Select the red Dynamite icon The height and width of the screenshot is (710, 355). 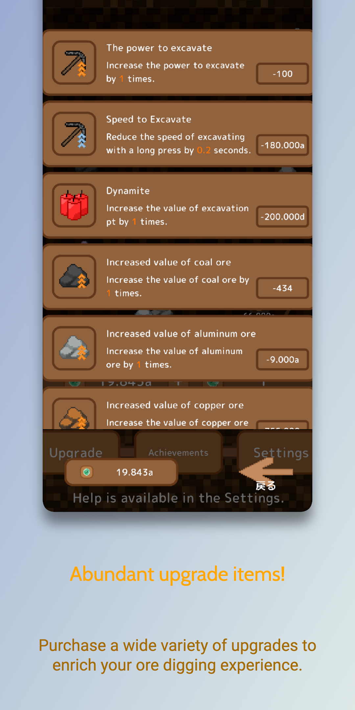click(74, 205)
